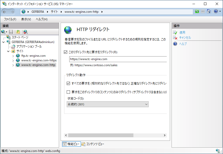Viewport: 223px width, 154px height.
Task: Click the 構成 web.config status bar text
Action: click(x=31, y=151)
